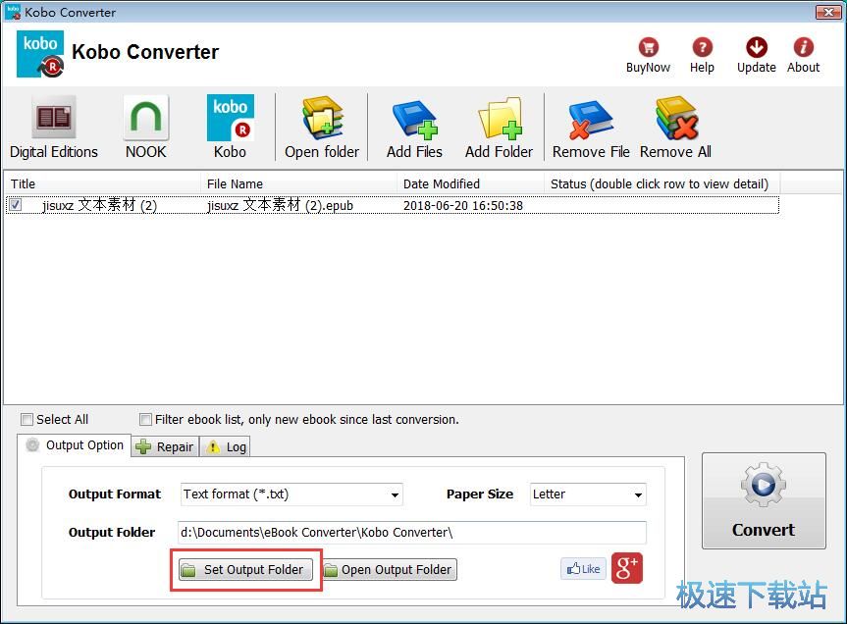Image resolution: width=847 pixels, height=624 pixels.
Task: Click the Kobo Converter logo in header
Action: [x=40, y=54]
